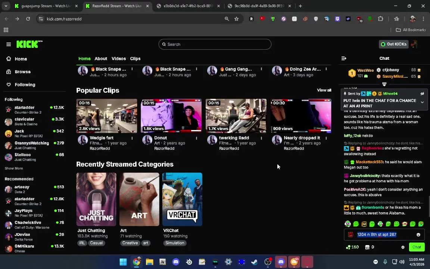Screen dimensions: 430x269
Task: Play the twerking Redd clip thumbnail
Action: 236,116
